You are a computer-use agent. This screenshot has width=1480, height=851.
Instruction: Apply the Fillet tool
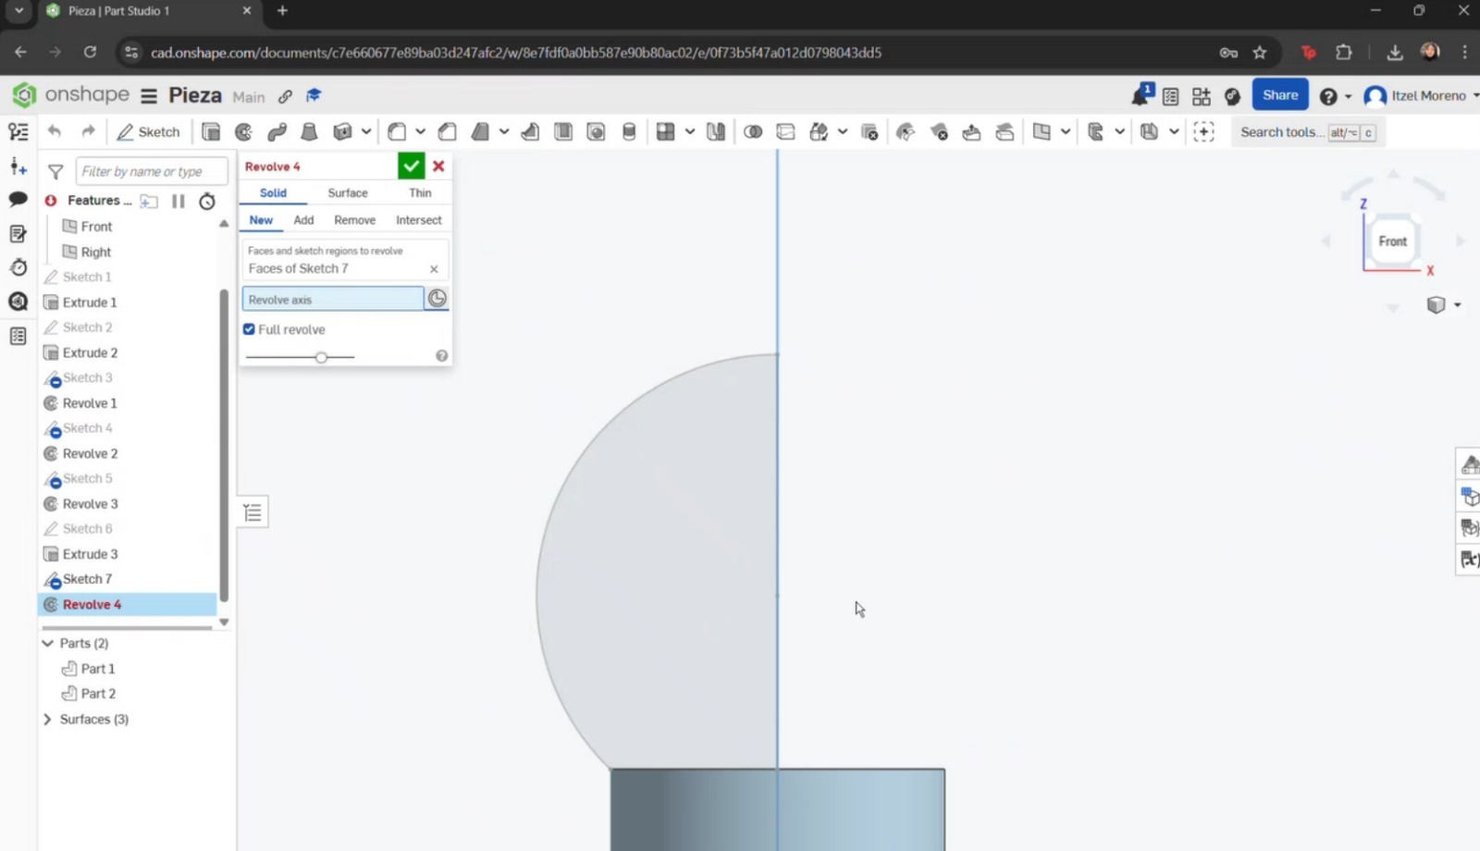396,131
